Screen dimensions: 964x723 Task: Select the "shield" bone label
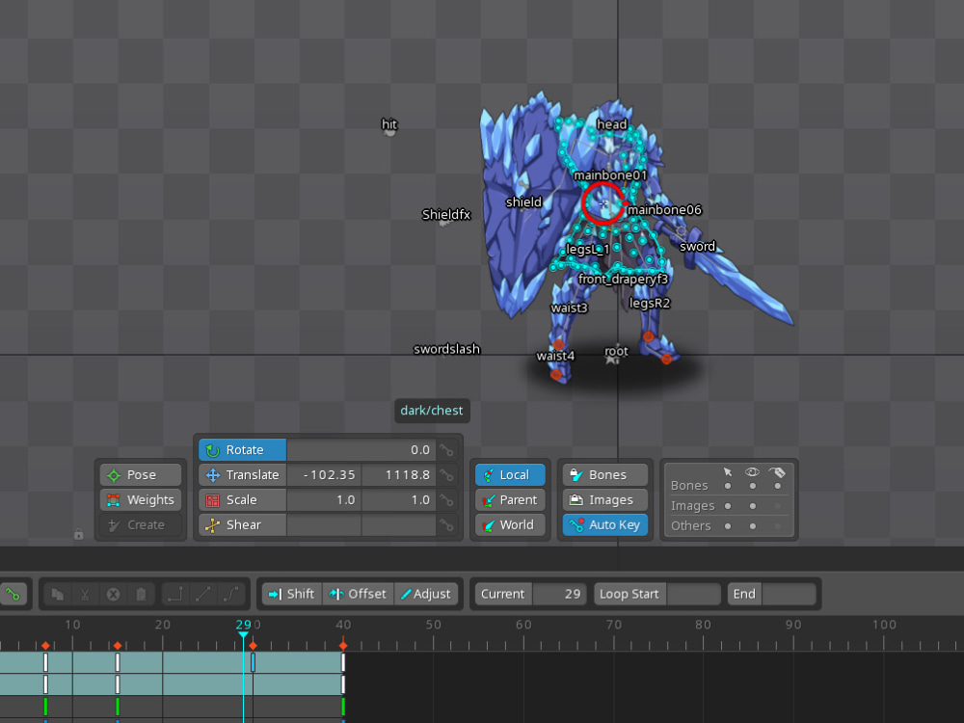point(523,201)
